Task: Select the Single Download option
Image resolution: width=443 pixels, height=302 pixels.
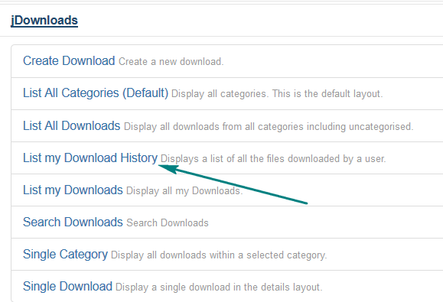Action: tap(67, 286)
